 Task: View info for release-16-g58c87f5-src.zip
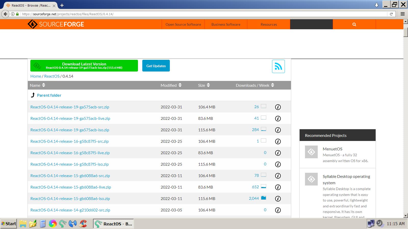[278, 141]
